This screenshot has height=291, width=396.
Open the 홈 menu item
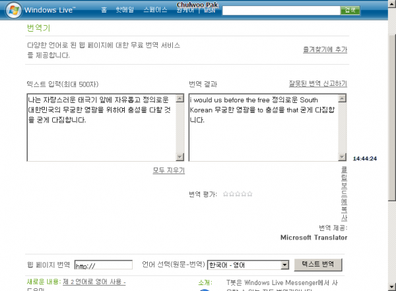click(104, 10)
